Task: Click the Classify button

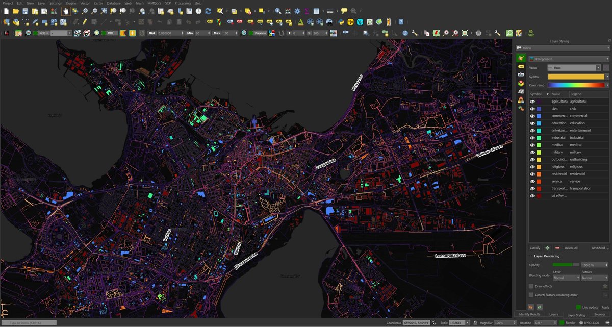Action: pos(534,248)
